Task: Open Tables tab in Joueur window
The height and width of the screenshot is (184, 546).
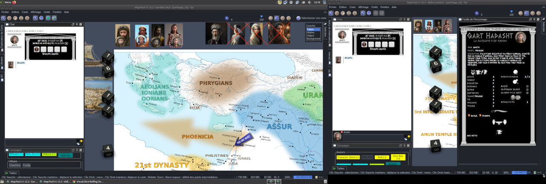Action: (340, 169)
